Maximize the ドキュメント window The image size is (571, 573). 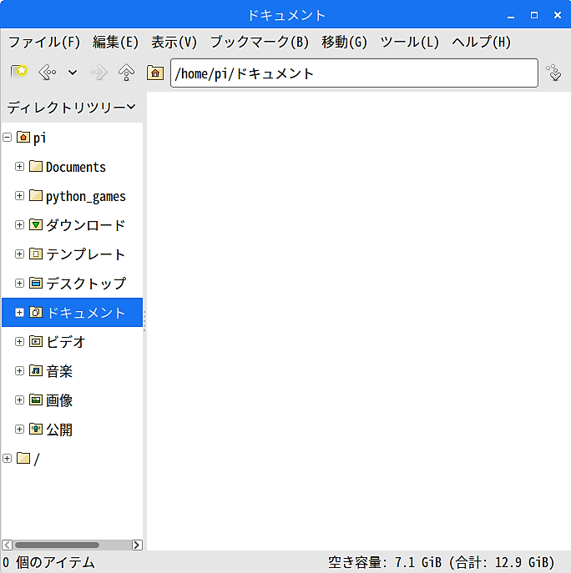point(534,15)
